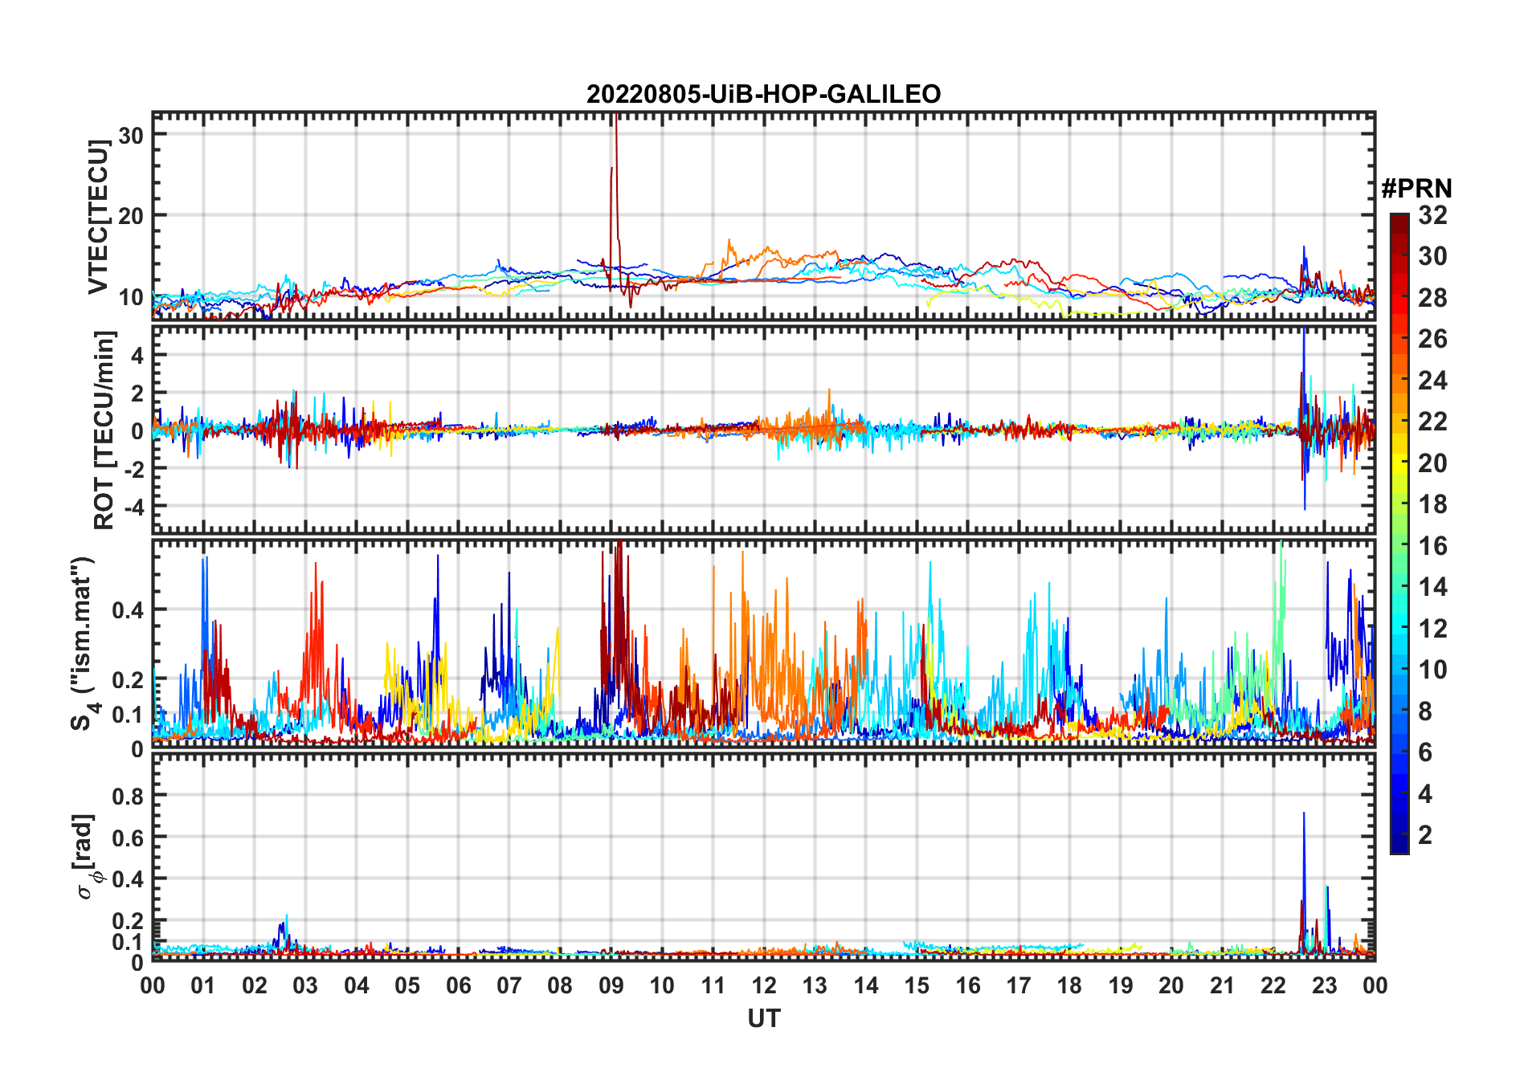Image resolution: width=1528 pixels, height=1068 pixels.
Task: Click the "20" tick on the VTEC axis
Action: 130,215
